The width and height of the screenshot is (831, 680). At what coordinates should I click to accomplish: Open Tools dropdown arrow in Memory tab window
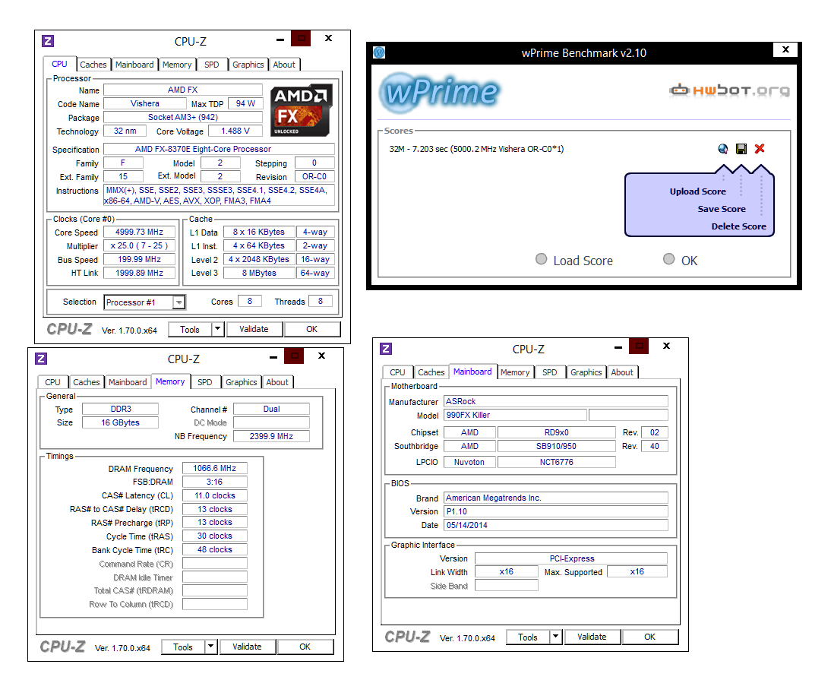210,647
